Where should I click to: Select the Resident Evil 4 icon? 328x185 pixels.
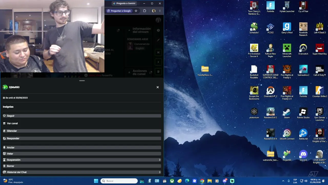pos(270,135)
